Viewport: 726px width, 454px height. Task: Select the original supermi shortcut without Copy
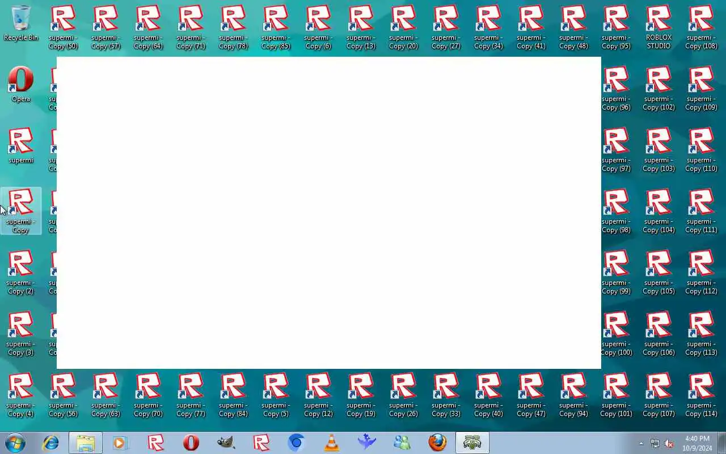(21, 146)
